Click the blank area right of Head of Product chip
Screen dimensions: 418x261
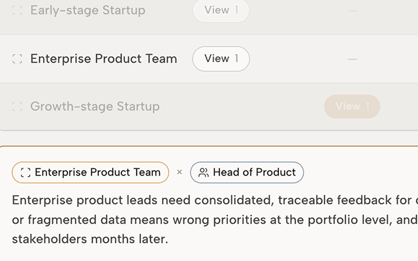[x=360, y=172]
